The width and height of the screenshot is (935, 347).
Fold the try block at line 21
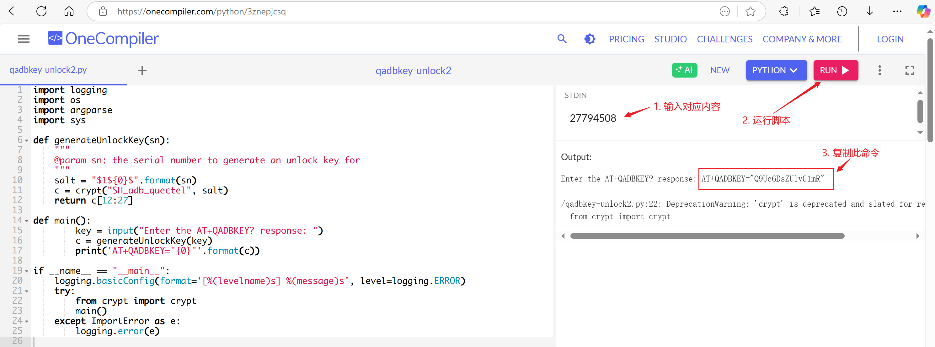pyautogui.click(x=27, y=291)
